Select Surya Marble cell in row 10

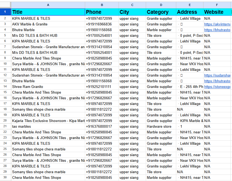click(x=48, y=64)
